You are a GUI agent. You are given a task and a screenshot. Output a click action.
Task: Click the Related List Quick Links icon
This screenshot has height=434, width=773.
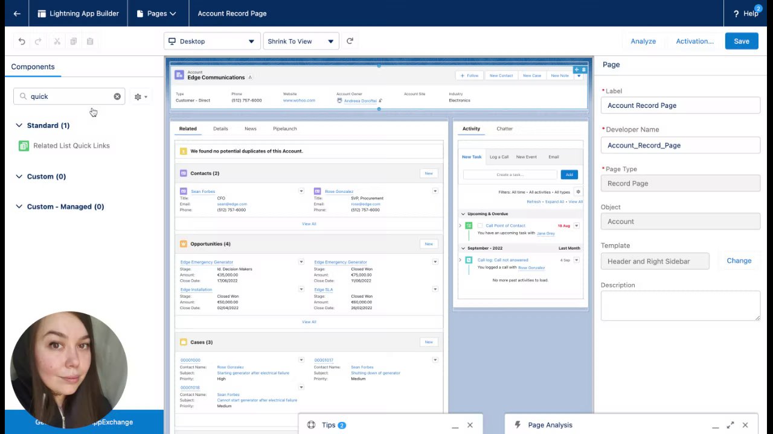24,145
